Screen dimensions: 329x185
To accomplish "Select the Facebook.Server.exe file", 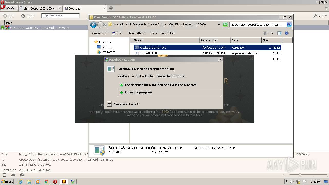I will coord(207,48).
